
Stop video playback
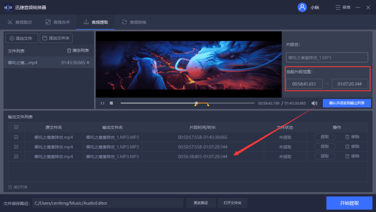tap(111, 103)
